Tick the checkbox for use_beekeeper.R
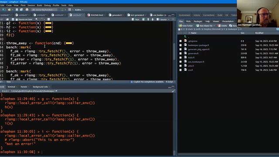Viewport: 279px width, 157px height. click(x=180, y=62)
